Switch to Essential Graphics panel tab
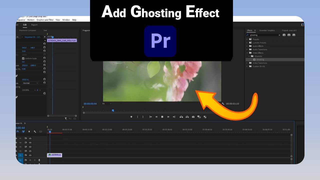This screenshot has height=180, width=320. click(x=267, y=30)
